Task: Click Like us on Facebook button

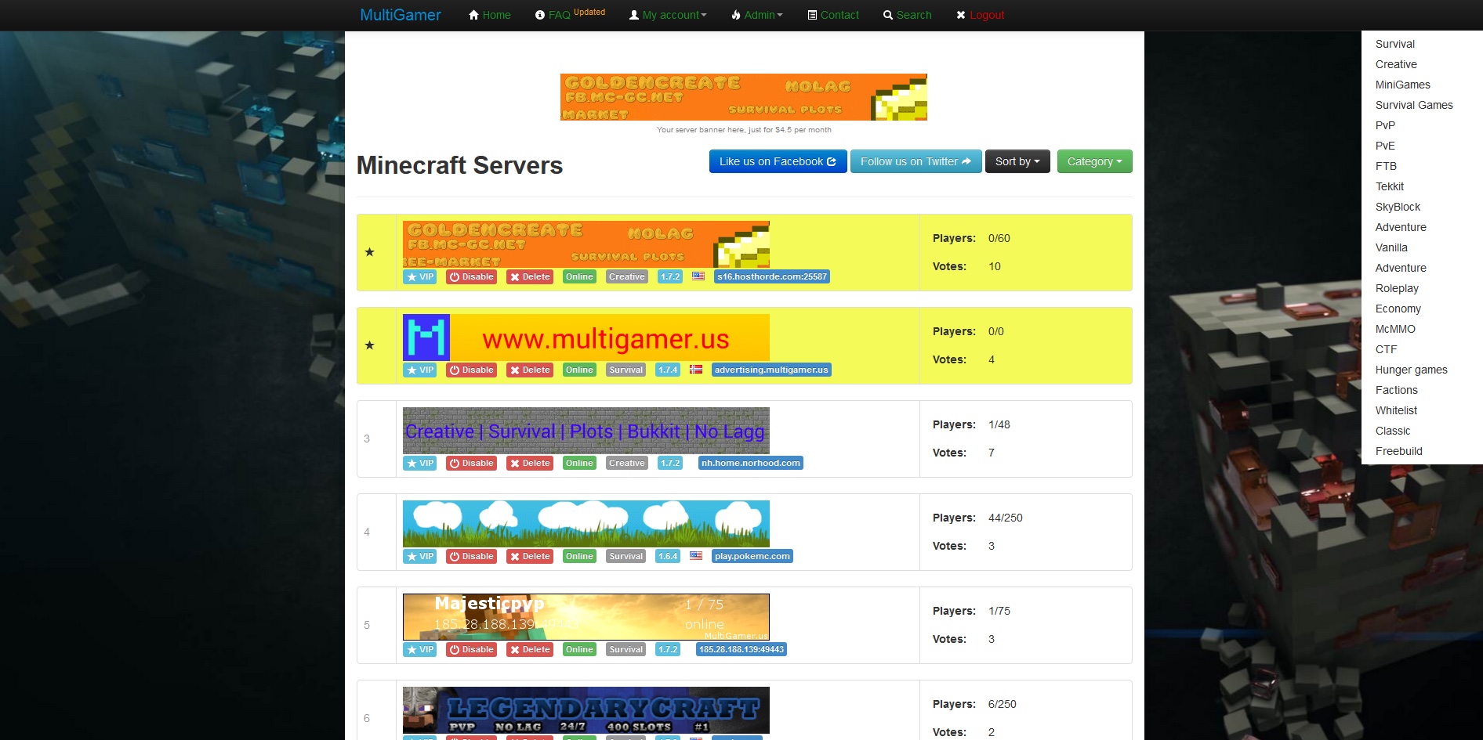Action: click(778, 161)
